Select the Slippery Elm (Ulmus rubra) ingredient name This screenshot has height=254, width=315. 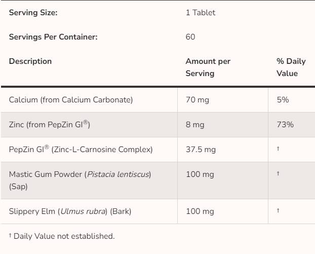tap(70, 211)
